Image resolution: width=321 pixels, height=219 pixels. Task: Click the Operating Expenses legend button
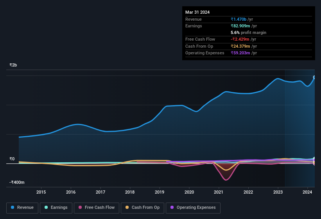[193, 208]
